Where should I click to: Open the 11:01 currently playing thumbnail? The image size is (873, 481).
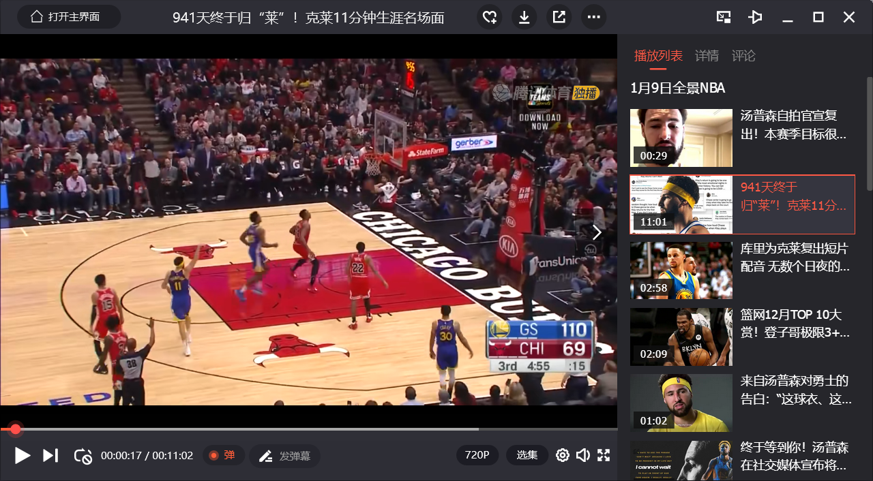point(681,204)
